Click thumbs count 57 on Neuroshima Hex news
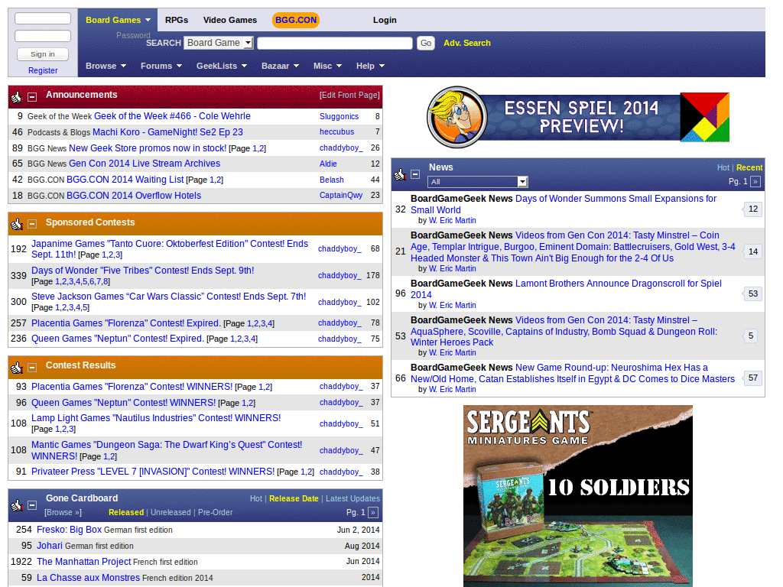This screenshot has height=587, width=783. 752,378
